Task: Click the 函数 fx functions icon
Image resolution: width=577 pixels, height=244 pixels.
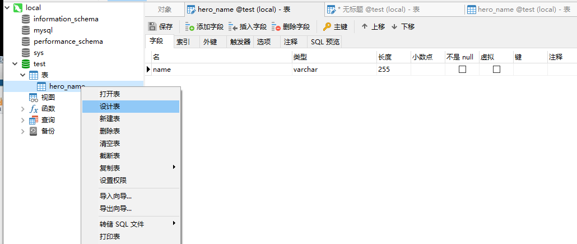Action: 34,109
